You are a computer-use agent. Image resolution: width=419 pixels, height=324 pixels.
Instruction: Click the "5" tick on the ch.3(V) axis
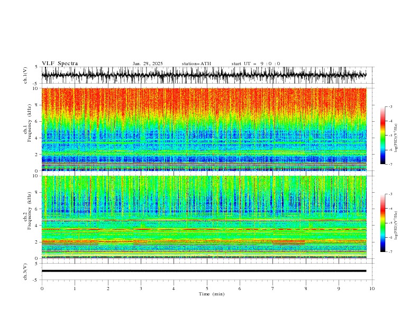point(37,264)
